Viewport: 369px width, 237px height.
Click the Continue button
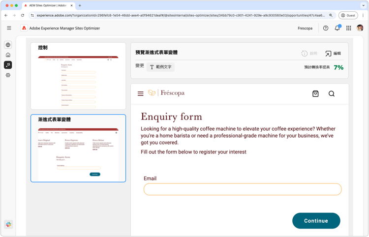pyautogui.click(x=316, y=221)
